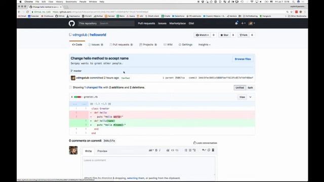324x182 pixels.
Task: Open Gist in top navigation
Action: point(191,23)
